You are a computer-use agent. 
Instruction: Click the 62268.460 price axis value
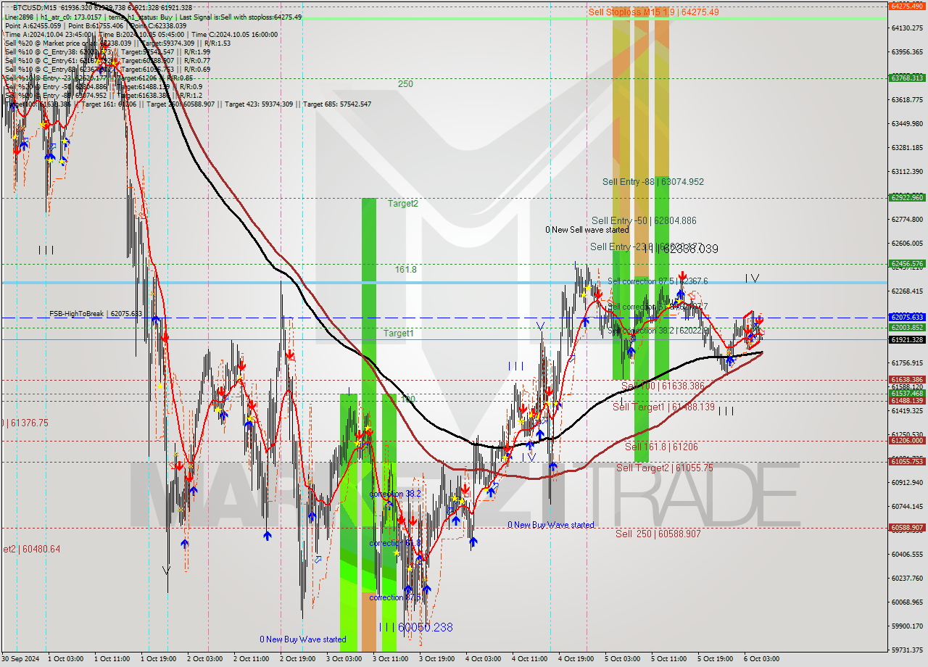tap(907, 291)
